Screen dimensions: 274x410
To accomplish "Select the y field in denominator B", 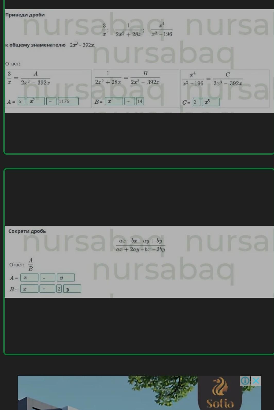I will point(72,289).
